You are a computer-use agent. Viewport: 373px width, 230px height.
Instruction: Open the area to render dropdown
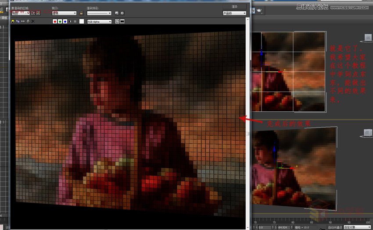click(21, 13)
